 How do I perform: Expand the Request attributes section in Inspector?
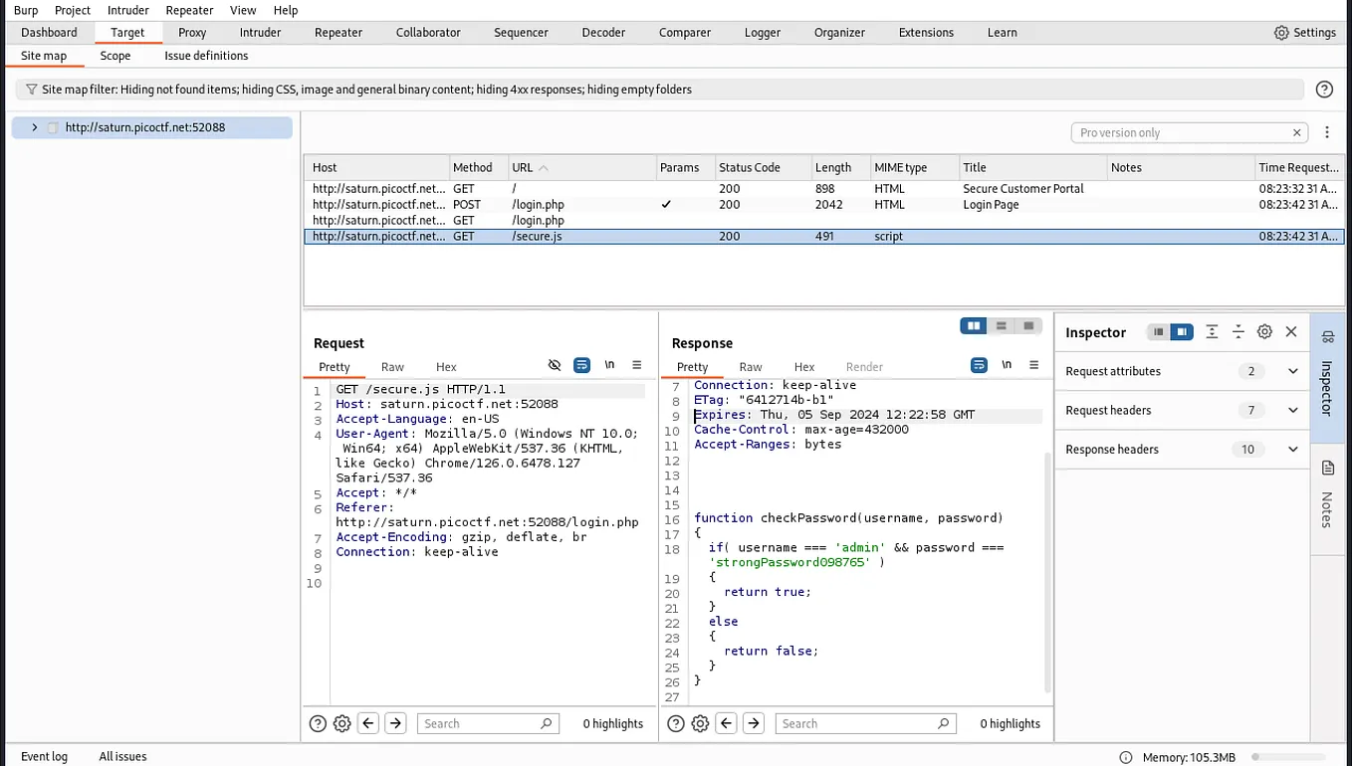pyautogui.click(x=1293, y=370)
